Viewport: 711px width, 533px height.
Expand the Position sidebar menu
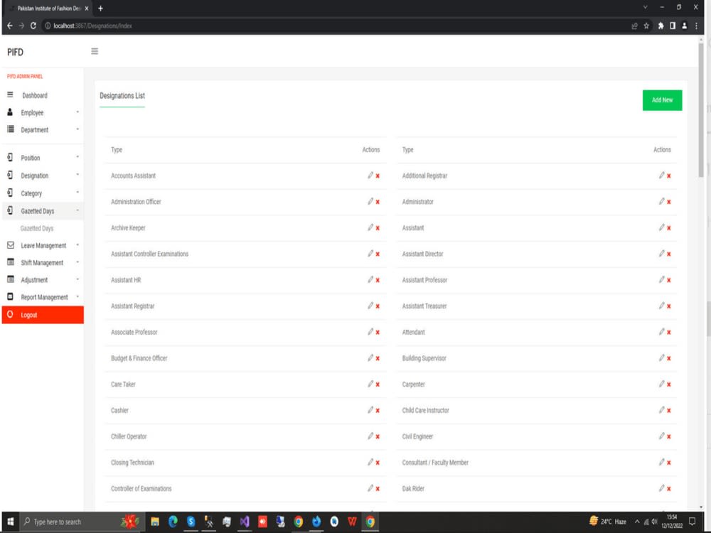point(43,158)
